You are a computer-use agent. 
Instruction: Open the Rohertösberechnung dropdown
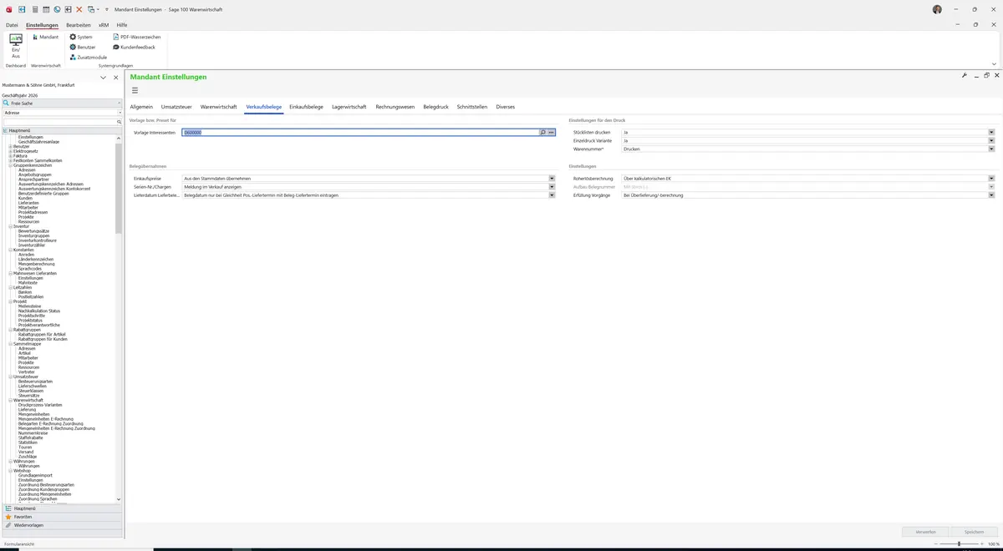click(992, 178)
